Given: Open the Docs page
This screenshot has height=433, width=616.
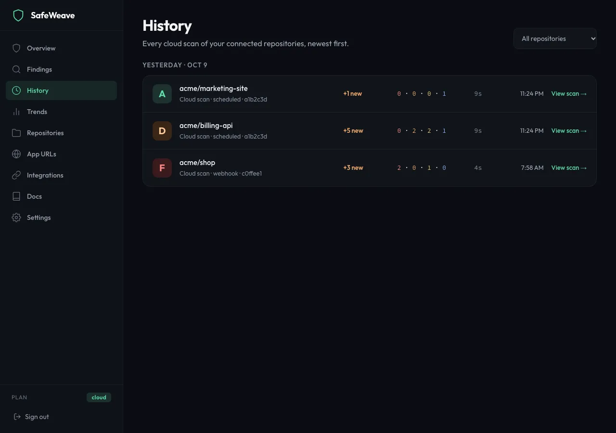Looking at the screenshot, I should (61, 196).
